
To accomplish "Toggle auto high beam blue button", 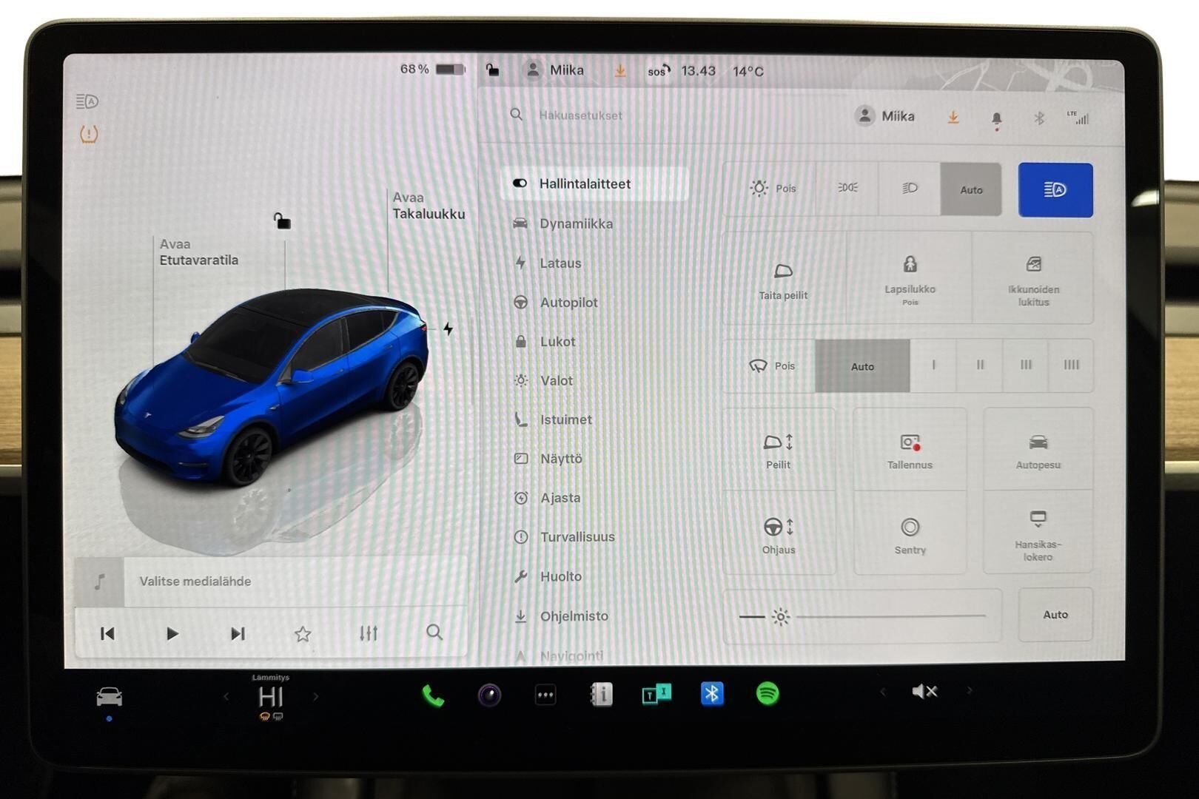I will click(x=1055, y=190).
